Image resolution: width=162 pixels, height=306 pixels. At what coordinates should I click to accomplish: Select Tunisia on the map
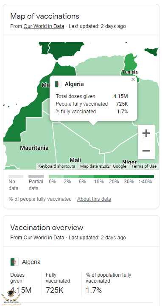point(130,72)
